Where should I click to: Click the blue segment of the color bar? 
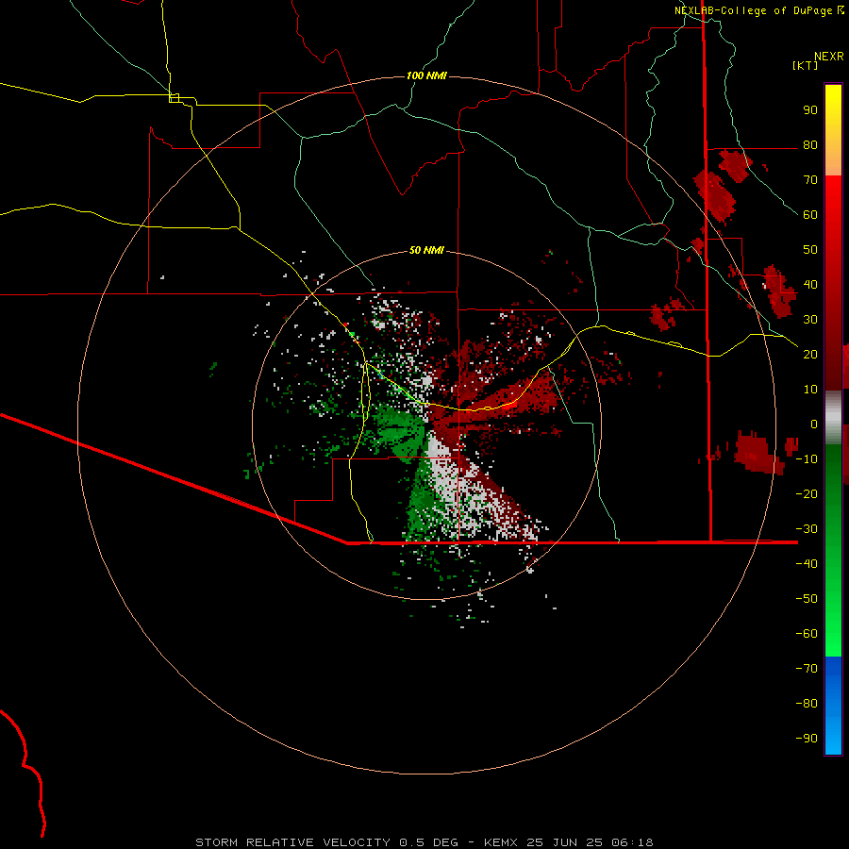click(833, 706)
